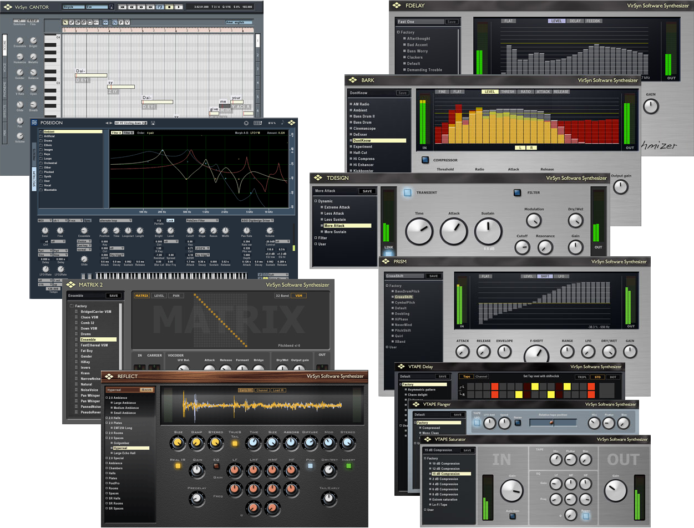
Task: Switch to the PAN tab in Matrix 2
Action: [176, 296]
